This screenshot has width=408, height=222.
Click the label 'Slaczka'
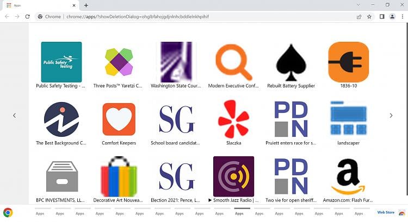point(234,143)
